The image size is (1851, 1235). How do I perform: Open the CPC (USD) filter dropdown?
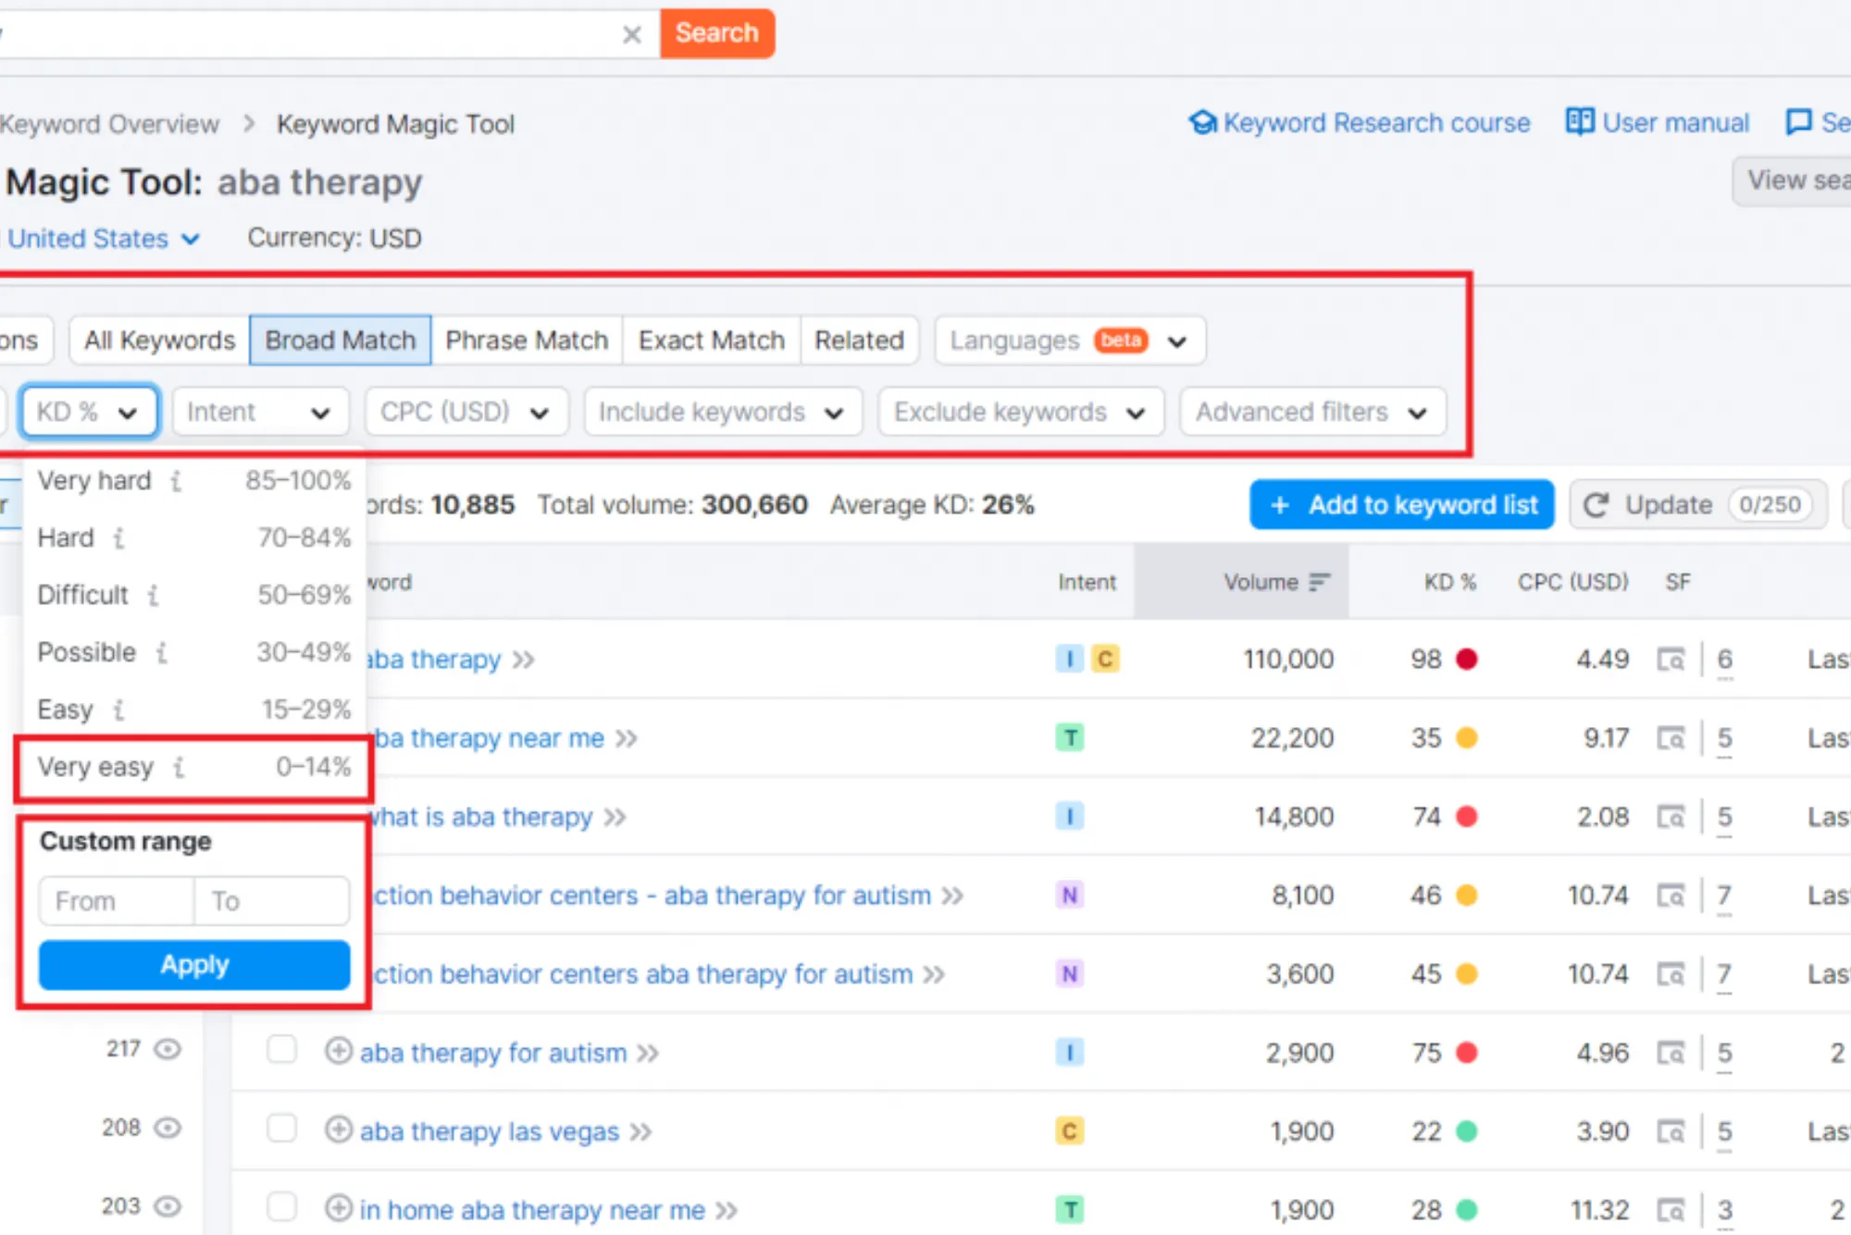466,412
